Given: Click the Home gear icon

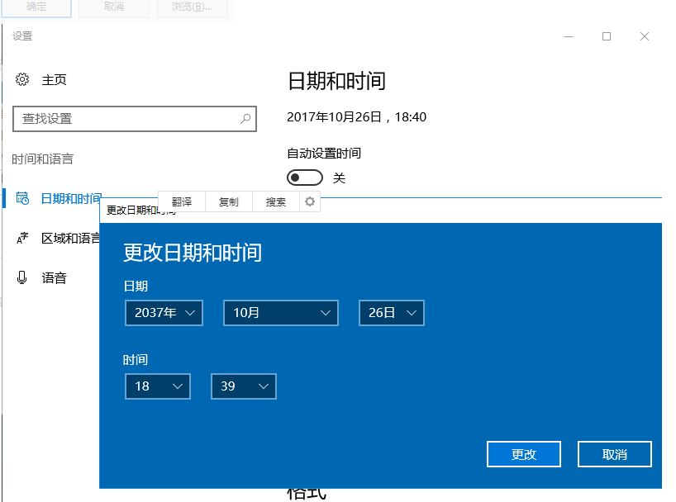Looking at the screenshot, I should [22, 80].
